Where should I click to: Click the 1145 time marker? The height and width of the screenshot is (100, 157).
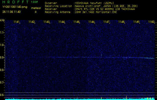coord(76,22)
